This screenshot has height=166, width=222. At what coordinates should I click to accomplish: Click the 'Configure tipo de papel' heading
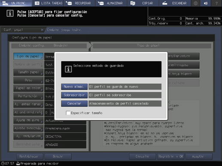coord(32,38)
